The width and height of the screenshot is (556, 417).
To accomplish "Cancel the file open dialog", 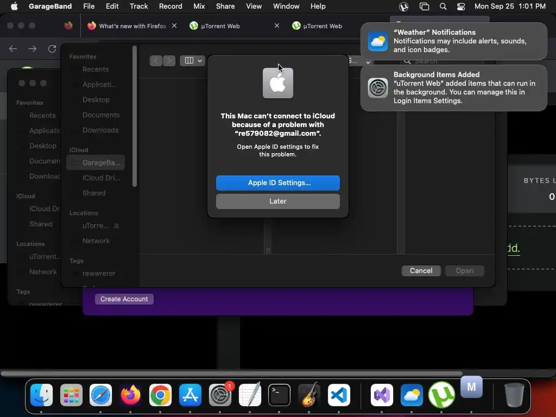I will click(x=421, y=270).
